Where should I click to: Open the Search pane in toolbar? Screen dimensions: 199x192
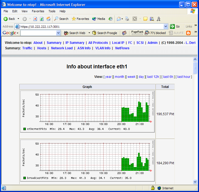[61, 19]
